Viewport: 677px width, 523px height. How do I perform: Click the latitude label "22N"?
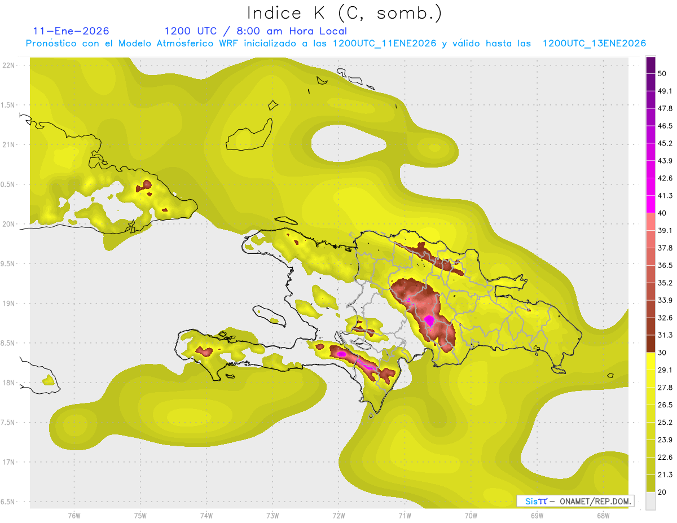(8, 65)
